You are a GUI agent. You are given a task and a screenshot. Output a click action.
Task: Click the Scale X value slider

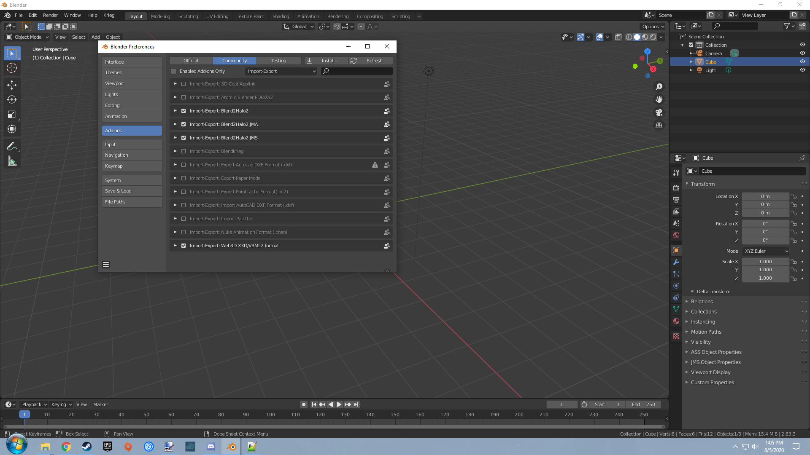(765, 262)
